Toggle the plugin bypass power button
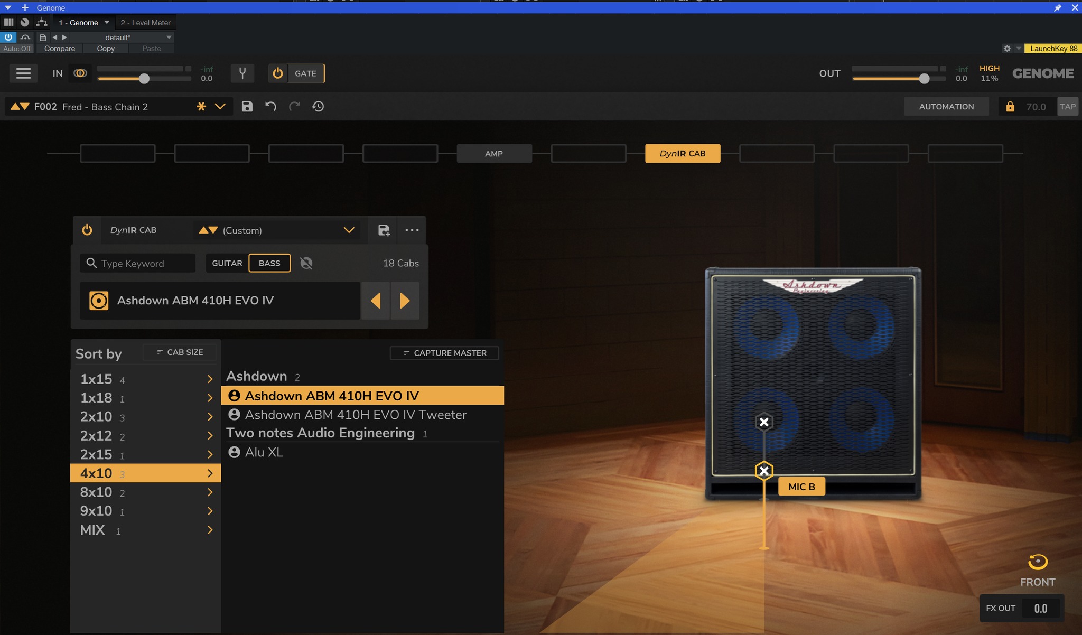Viewport: 1082px width, 635px height. coord(8,38)
